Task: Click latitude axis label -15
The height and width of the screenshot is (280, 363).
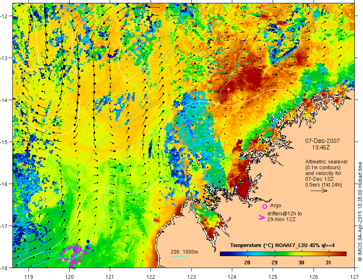Action: point(5,142)
